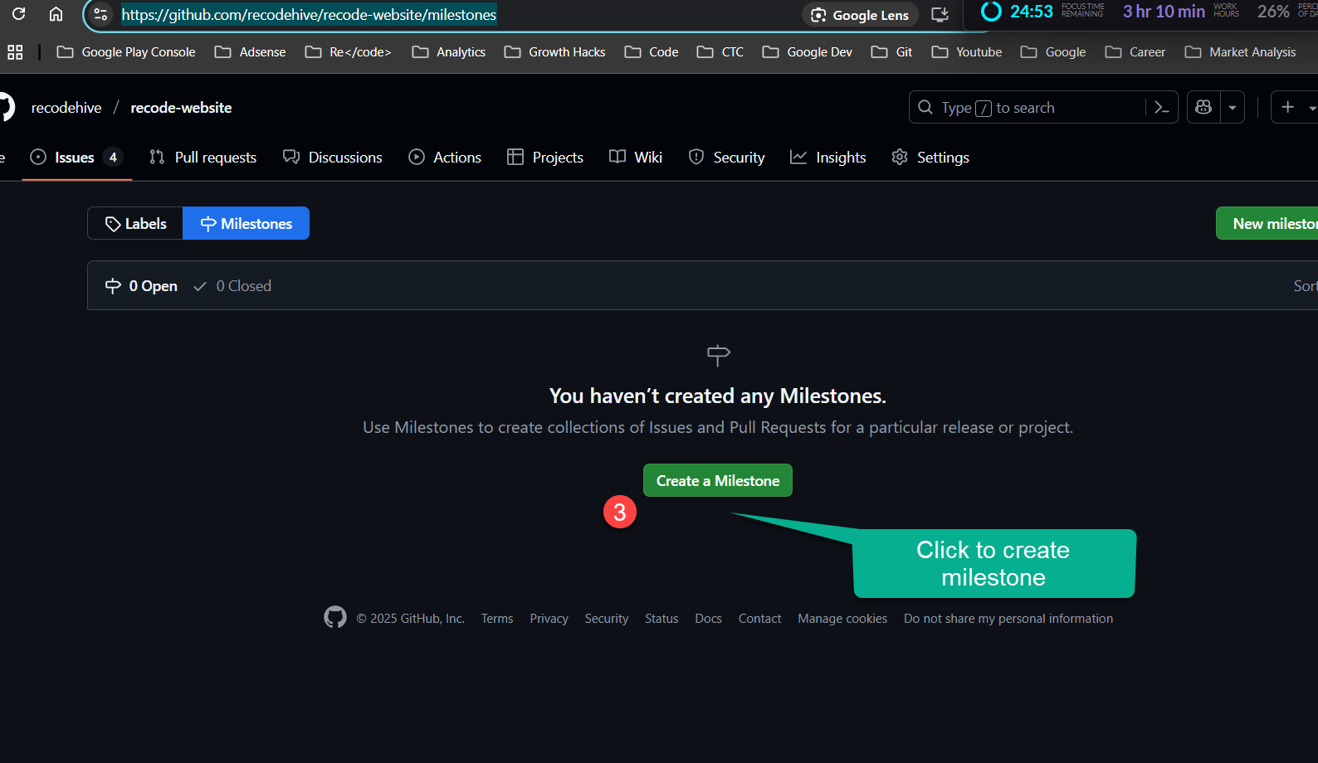Click the Create a Milestone button
Image resolution: width=1318 pixels, height=763 pixels.
pyautogui.click(x=718, y=480)
